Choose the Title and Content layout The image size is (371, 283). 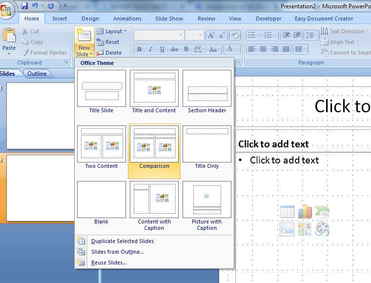click(x=154, y=92)
